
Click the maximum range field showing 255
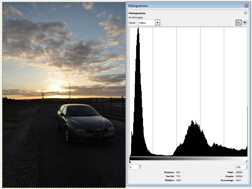[x=240, y=167]
